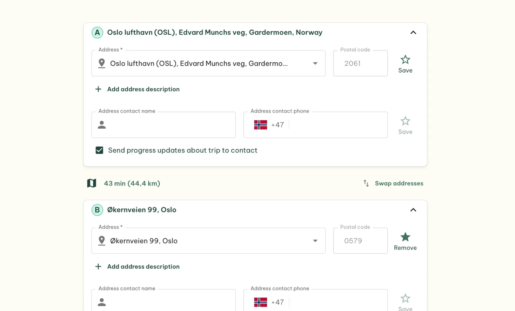Image resolution: width=515 pixels, height=311 pixels.
Task: Select the star icon to save airport address
Action: (405, 60)
